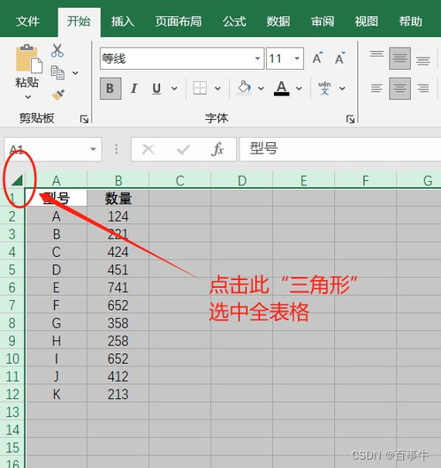
Task: Toggle center horizontal alignment
Action: [399, 88]
